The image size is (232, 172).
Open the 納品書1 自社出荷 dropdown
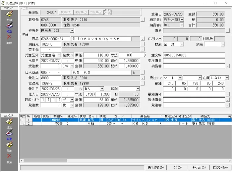[182, 20]
